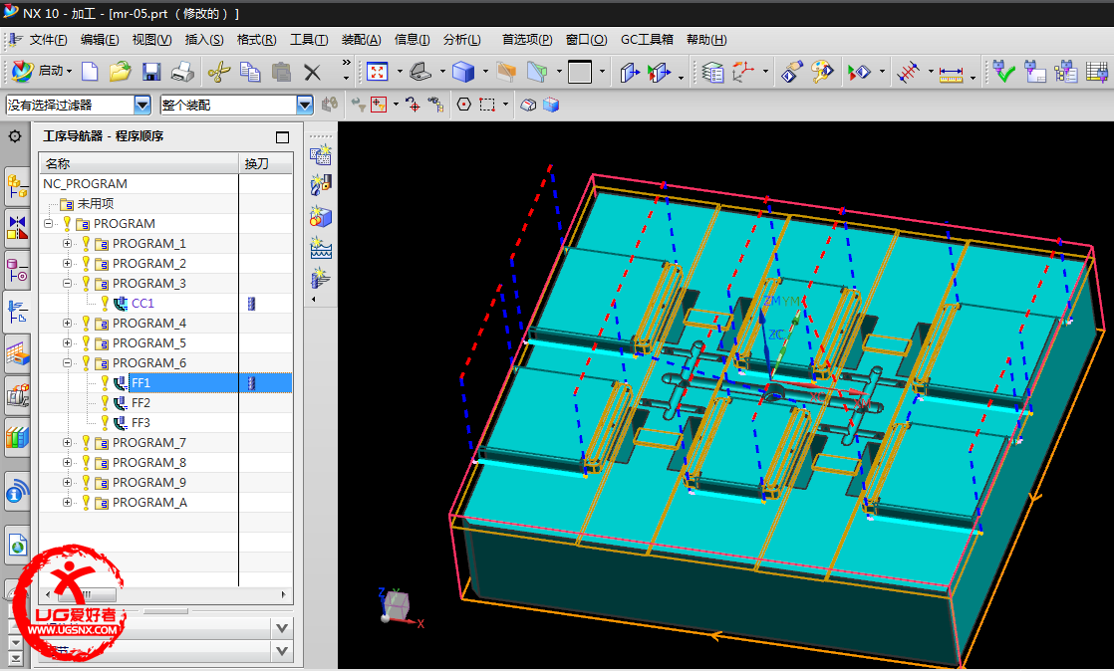Click the Copy icon in the toolbar
This screenshot has height=671, width=1114.
250,71
